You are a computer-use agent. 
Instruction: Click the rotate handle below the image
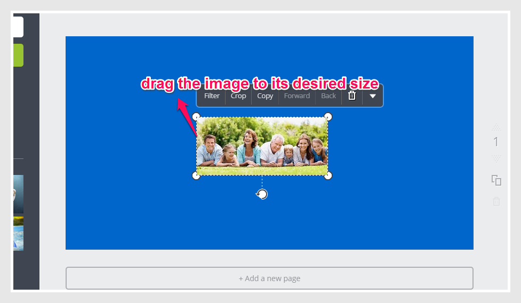pyautogui.click(x=262, y=194)
